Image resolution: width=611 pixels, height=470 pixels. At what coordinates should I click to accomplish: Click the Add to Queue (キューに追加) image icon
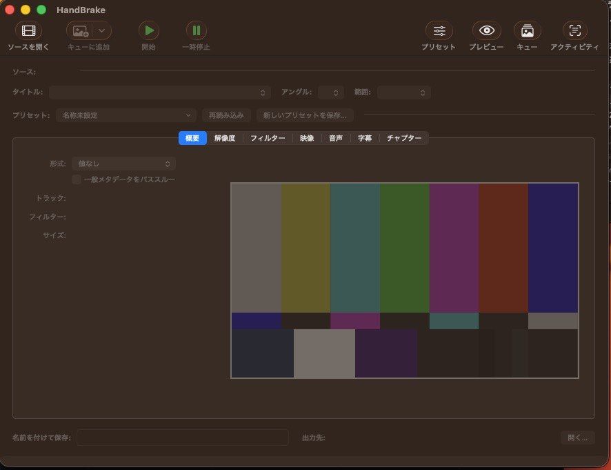pyautogui.click(x=80, y=31)
